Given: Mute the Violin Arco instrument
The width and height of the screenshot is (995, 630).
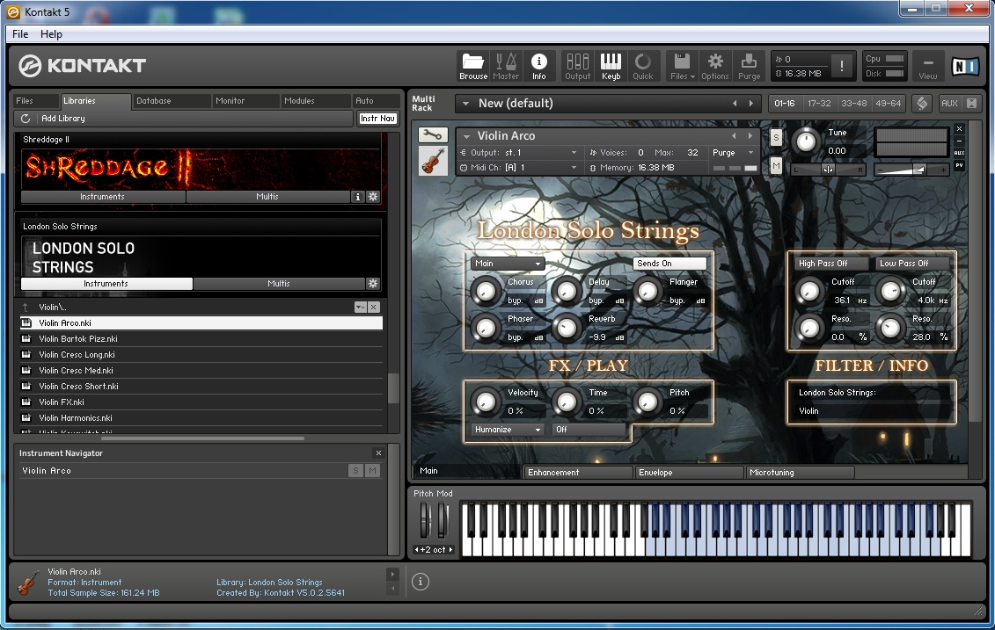Looking at the screenshot, I should (x=775, y=166).
